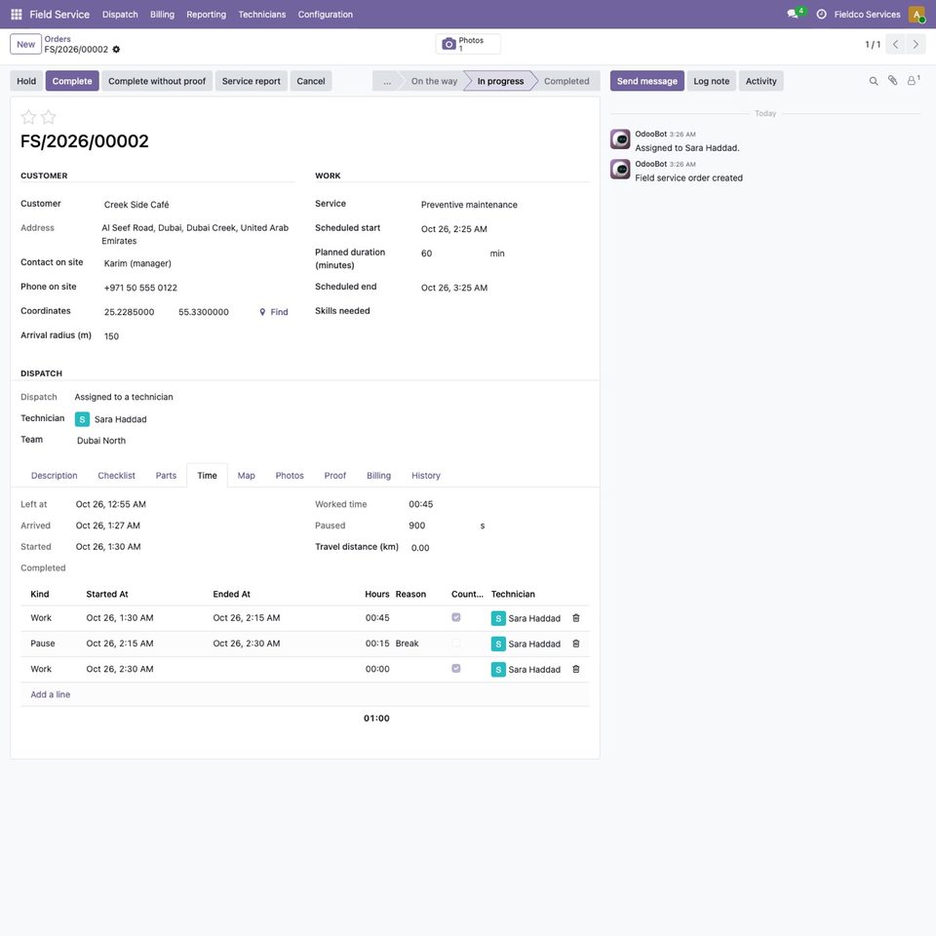
Task: Open the Customer field Creek Side Café
Action: [197, 205]
